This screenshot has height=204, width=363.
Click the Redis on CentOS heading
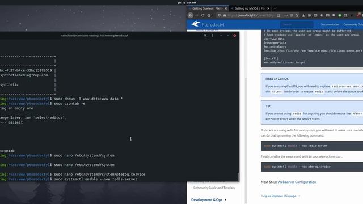click(277, 79)
